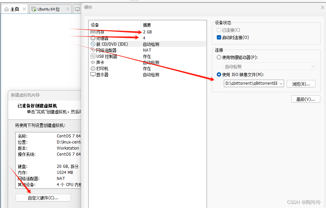Switch to the 主页 tab

pyautogui.click(x=15, y=9)
